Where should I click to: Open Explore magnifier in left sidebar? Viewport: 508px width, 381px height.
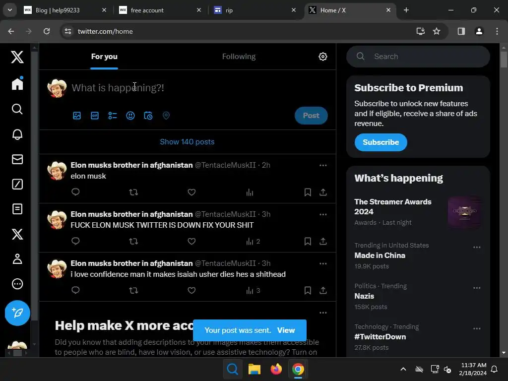point(17,109)
